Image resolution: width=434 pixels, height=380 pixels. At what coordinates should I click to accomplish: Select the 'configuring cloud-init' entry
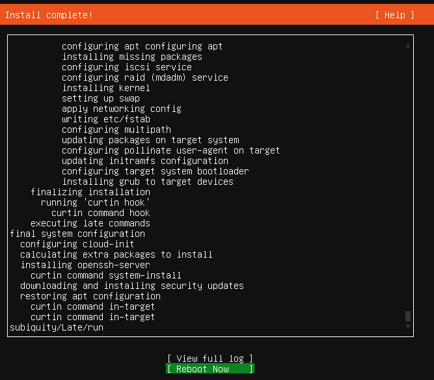pyautogui.click(x=77, y=244)
